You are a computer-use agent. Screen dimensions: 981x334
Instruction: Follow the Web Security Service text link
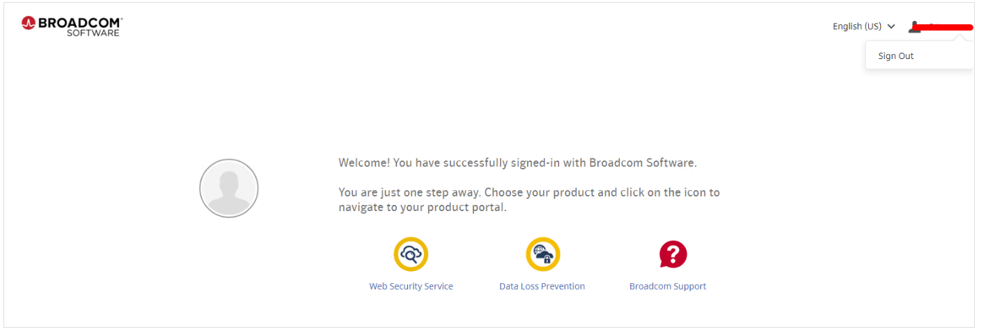tap(411, 286)
